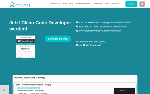Click the German flag icon
The height and width of the screenshot is (94, 150).
click(117, 91)
